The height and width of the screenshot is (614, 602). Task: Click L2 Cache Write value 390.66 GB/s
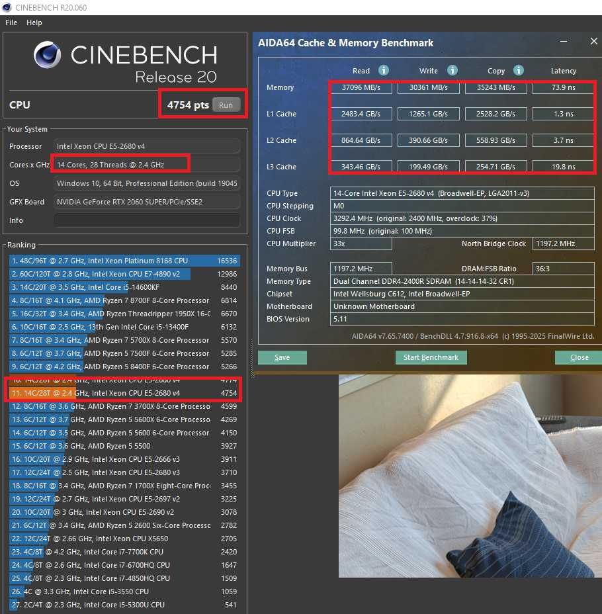[429, 140]
